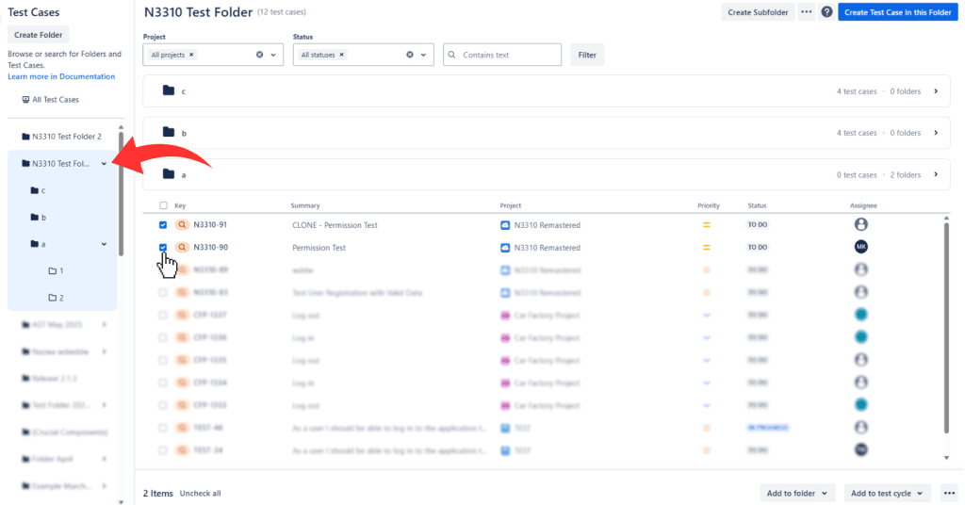The width and height of the screenshot is (965, 505).
Task: Expand folder b row chevron in main list
Action: pos(936,133)
